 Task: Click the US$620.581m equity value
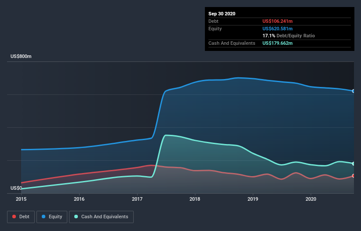click(x=277, y=29)
